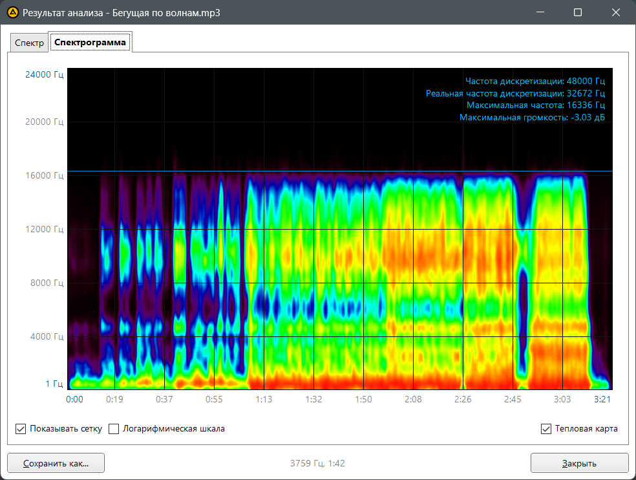
Task: Click the Закрыть button
Action: tap(579, 463)
